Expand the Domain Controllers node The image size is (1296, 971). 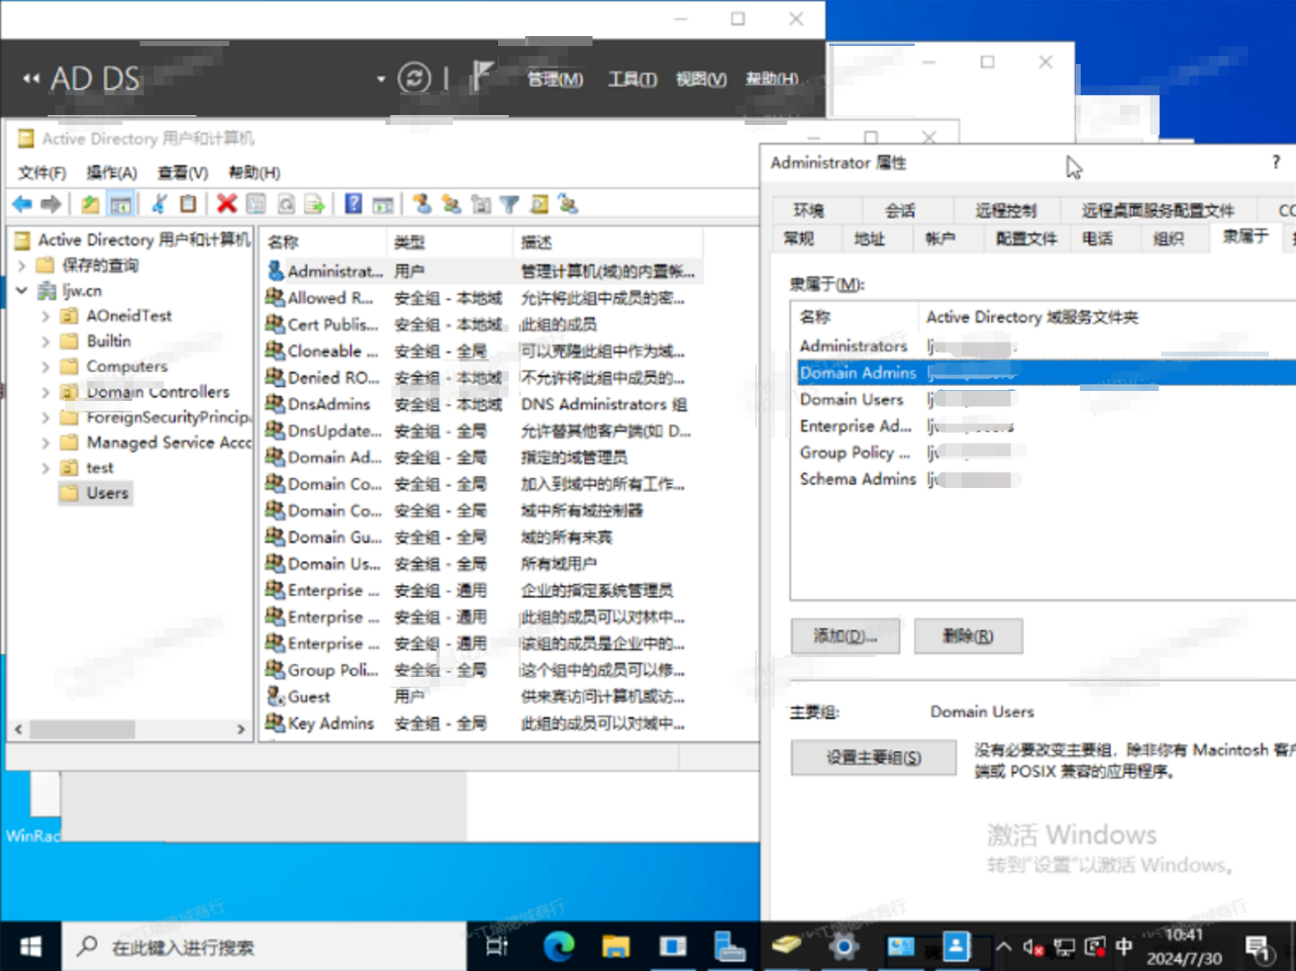point(46,393)
